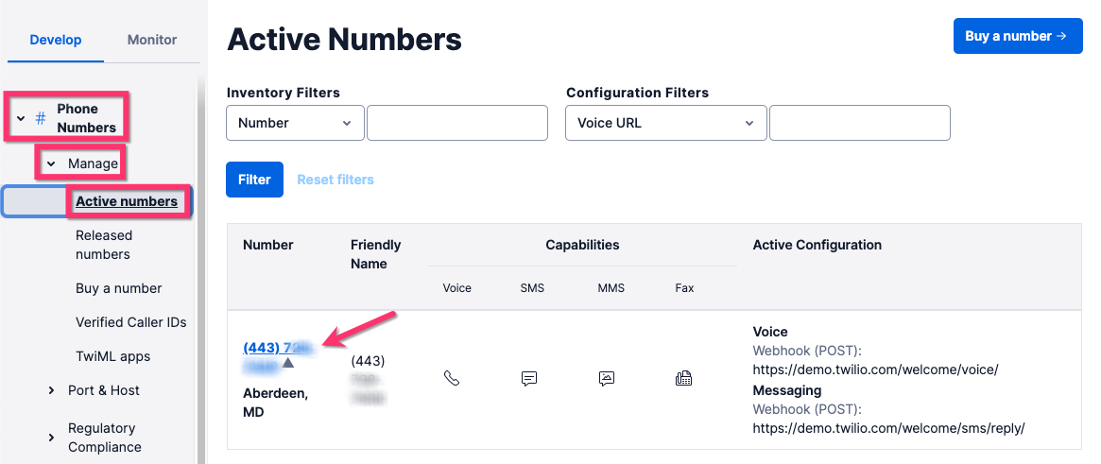Click the Fax capability icon
Viewport: 1101px width, 464px height.
pyautogui.click(x=683, y=378)
